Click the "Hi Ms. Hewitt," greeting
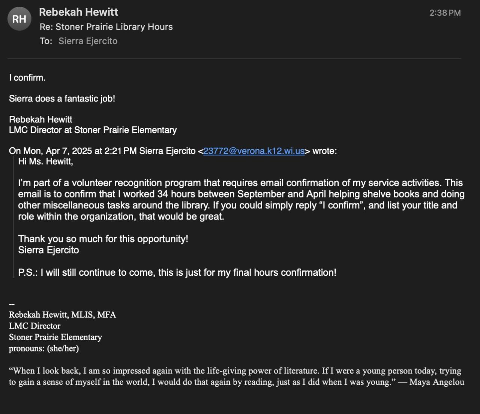This screenshot has height=414, width=480. (45, 161)
